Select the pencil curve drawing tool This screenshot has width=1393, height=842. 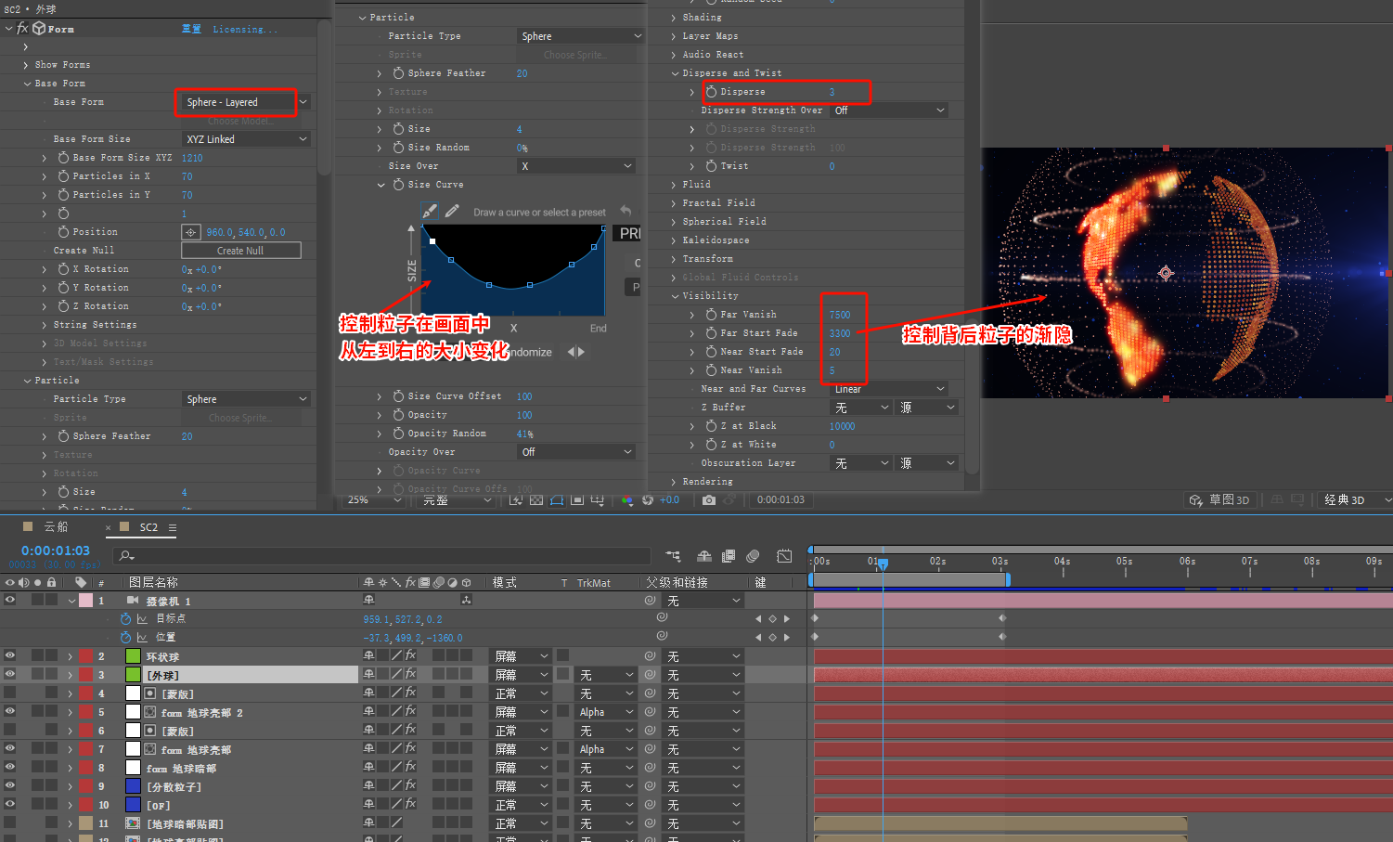[x=452, y=212]
